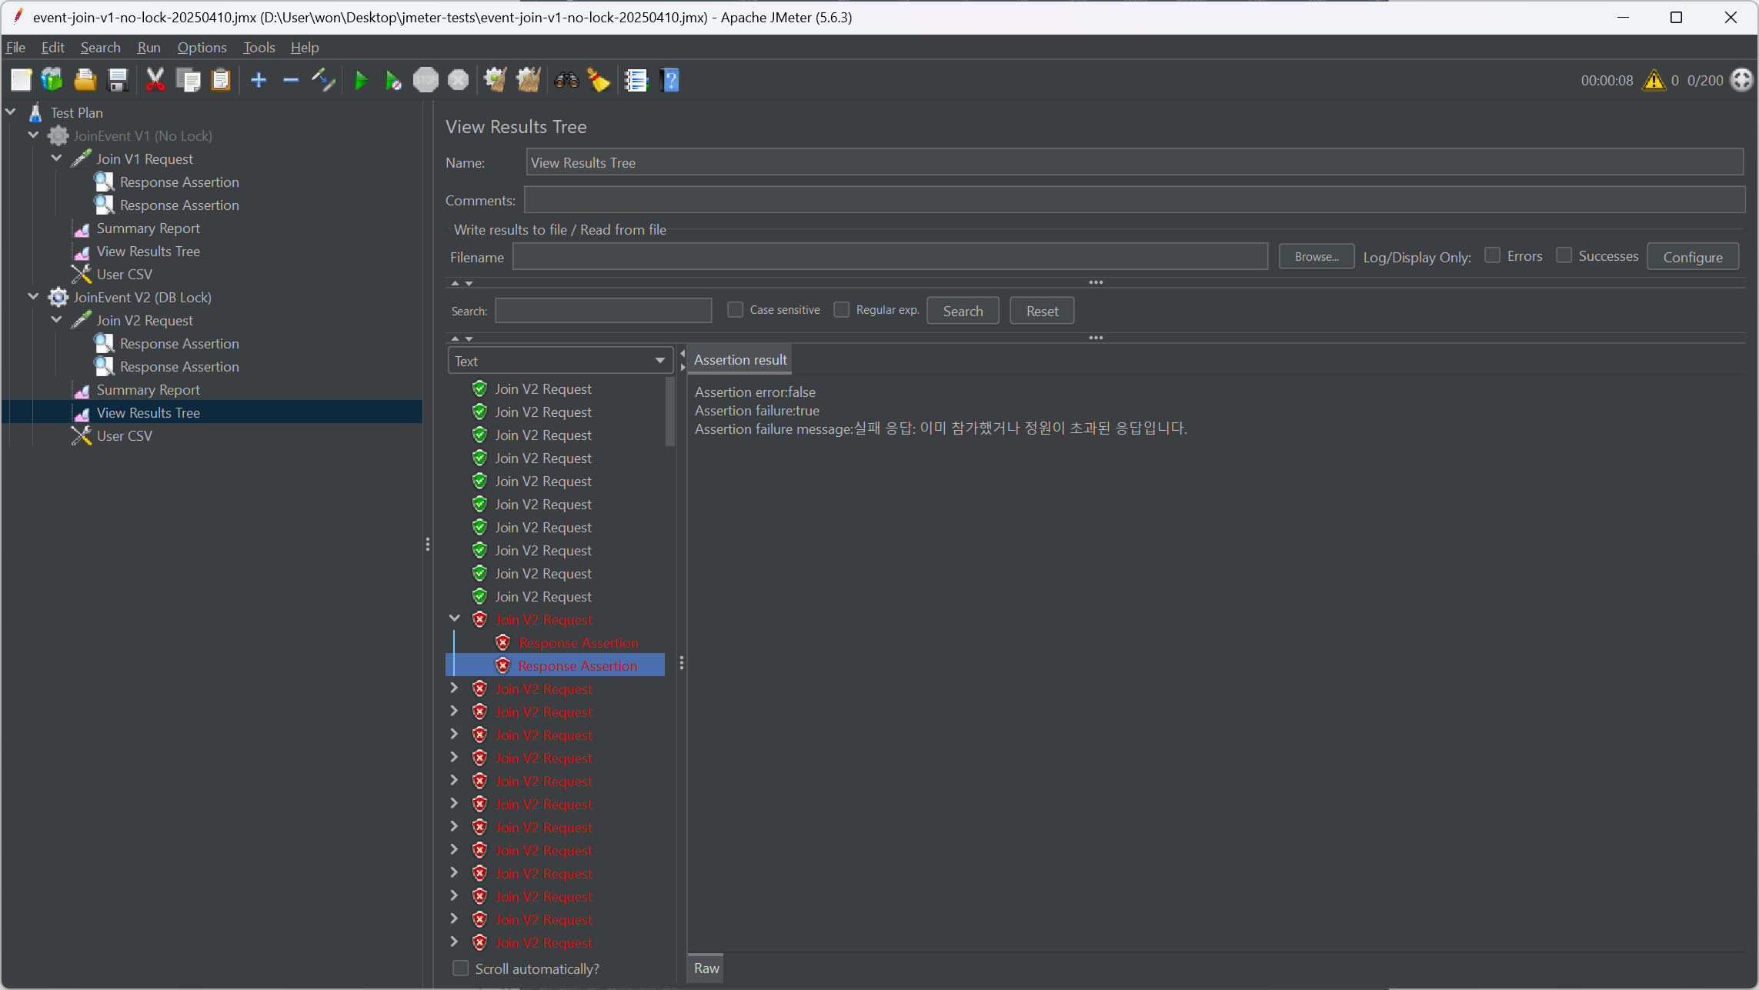Open the Text renderer dropdown
1759x990 pixels.
[559, 361]
